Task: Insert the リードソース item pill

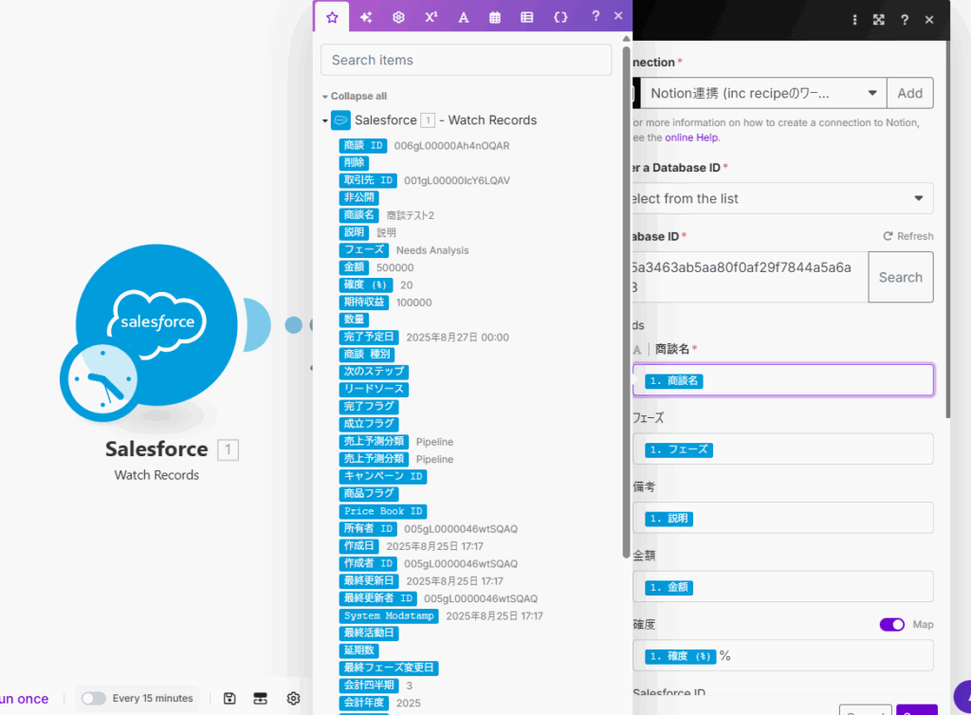Action: [374, 389]
